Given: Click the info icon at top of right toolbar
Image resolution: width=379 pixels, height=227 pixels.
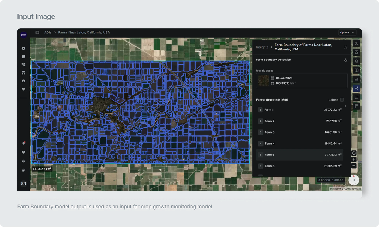Looking at the screenshot, I should pyautogui.click(x=356, y=43).
